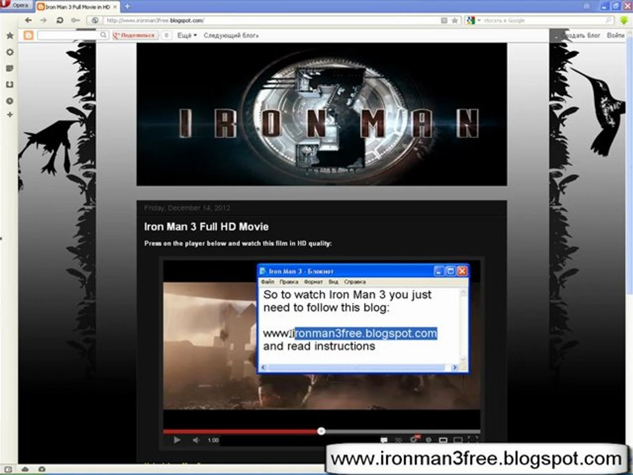Click the Blogger navbar search magnifier
Viewport: 633px width, 475px height.
click(x=104, y=35)
